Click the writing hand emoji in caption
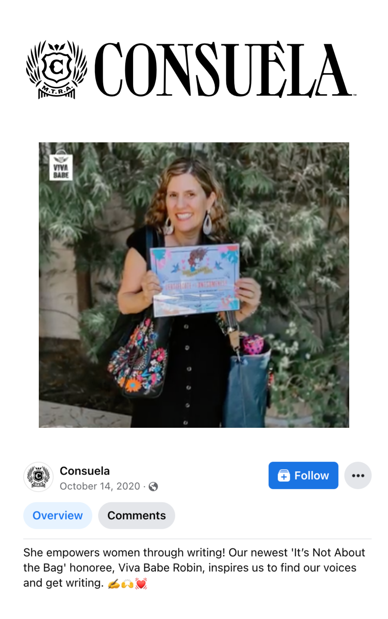Viewport: 388px width, 619px height. tap(113, 584)
